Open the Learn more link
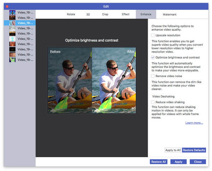This screenshot has height=171, width=212. pos(194,123)
